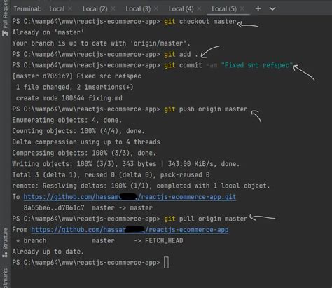The image size is (332, 288).
Task: Click 'Your branch is up to date' line
Action: click(x=102, y=43)
